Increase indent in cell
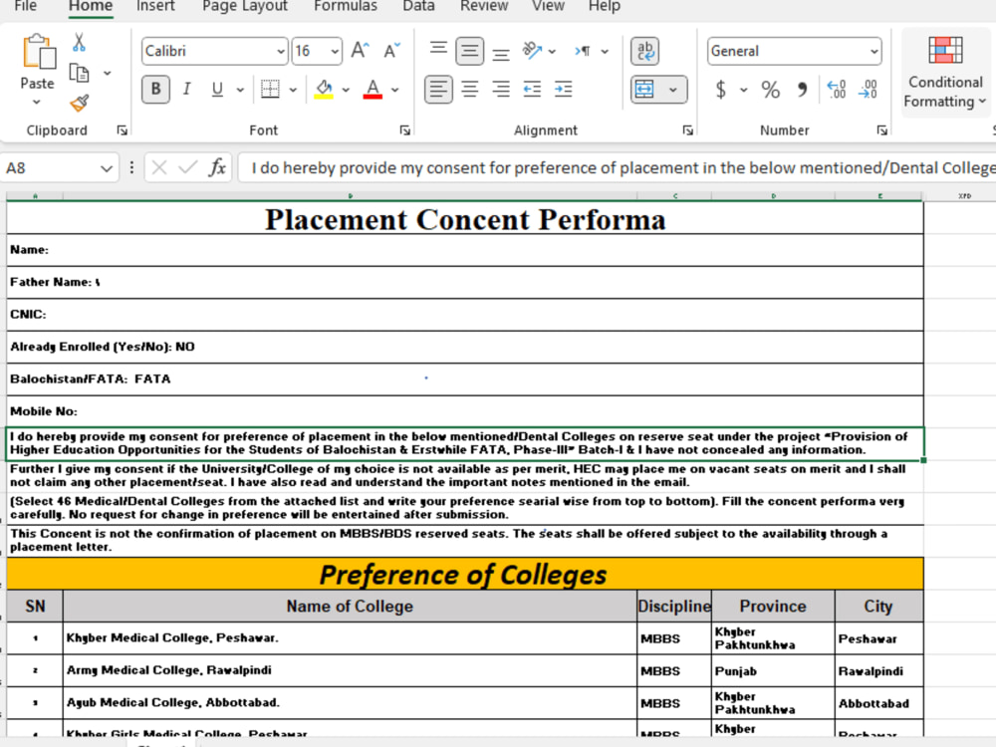Viewport: 996px width, 747px height. [563, 89]
